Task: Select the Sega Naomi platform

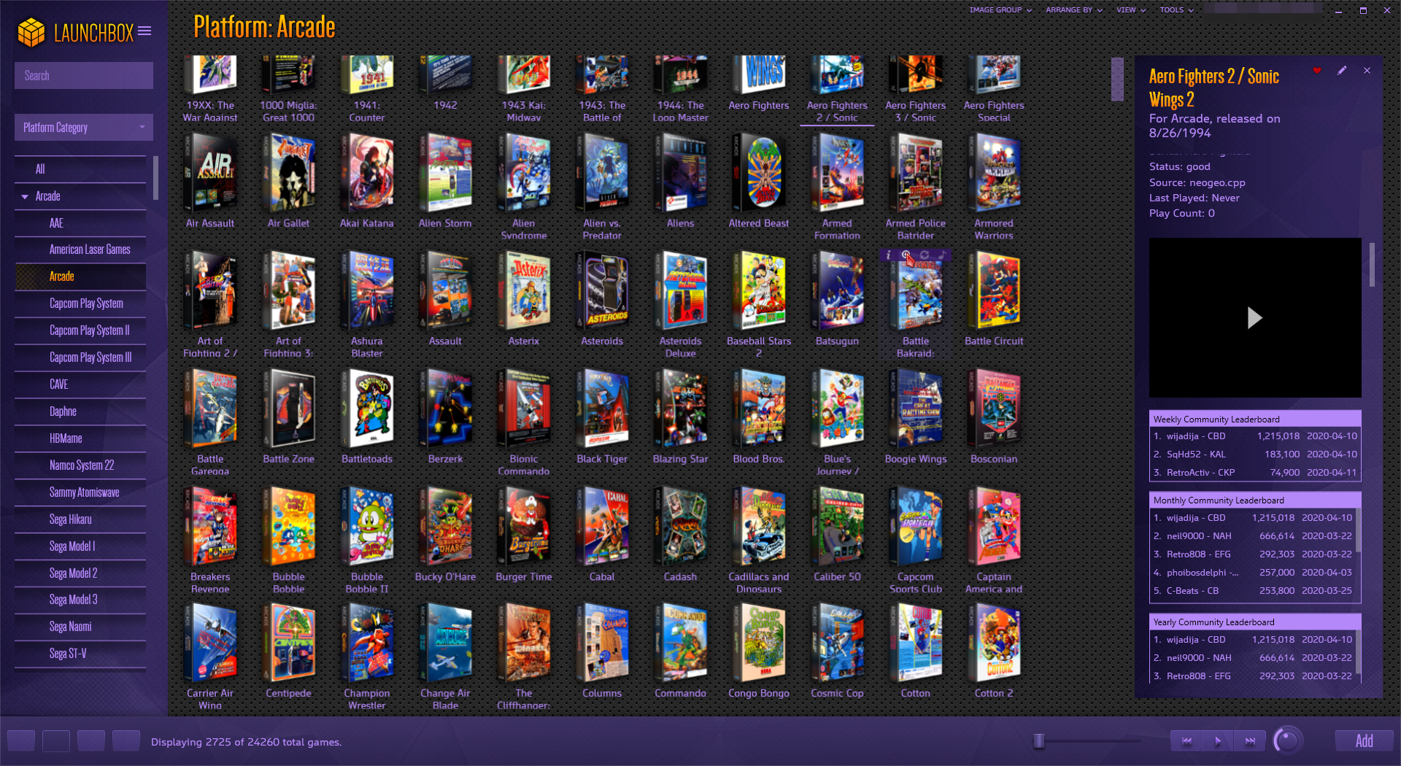Action: [x=80, y=627]
